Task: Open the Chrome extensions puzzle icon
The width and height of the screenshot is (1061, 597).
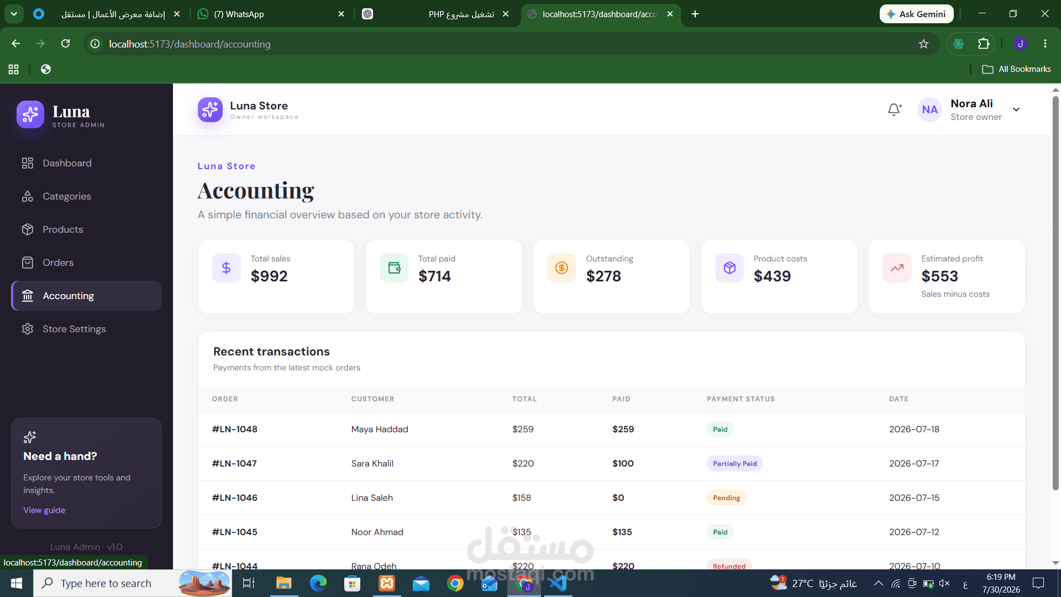Action: 984,44
